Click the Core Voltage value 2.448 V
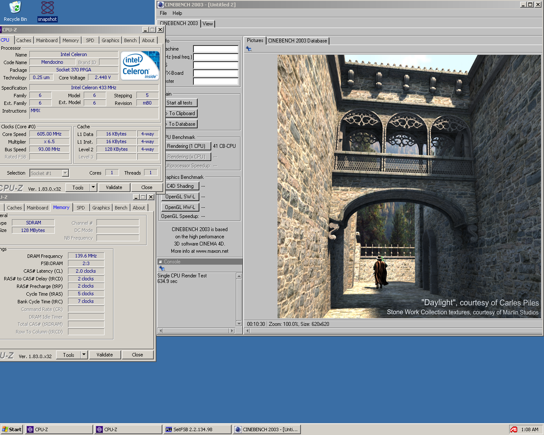Viewport: 544px width, 435px height. point(103,77)
